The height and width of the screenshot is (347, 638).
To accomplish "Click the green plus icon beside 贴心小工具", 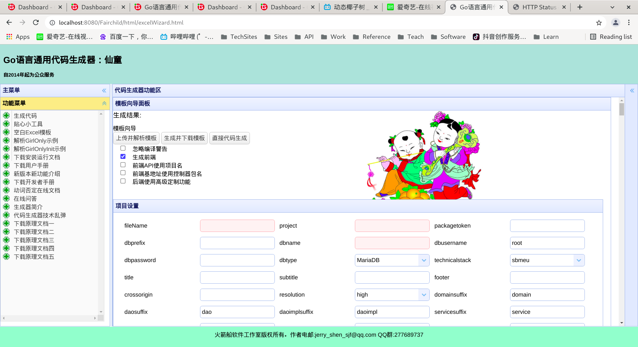I will 6,124.
